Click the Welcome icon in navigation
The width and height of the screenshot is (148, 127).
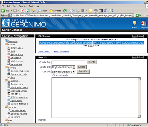pyautogui.click(x=6, y=41)
